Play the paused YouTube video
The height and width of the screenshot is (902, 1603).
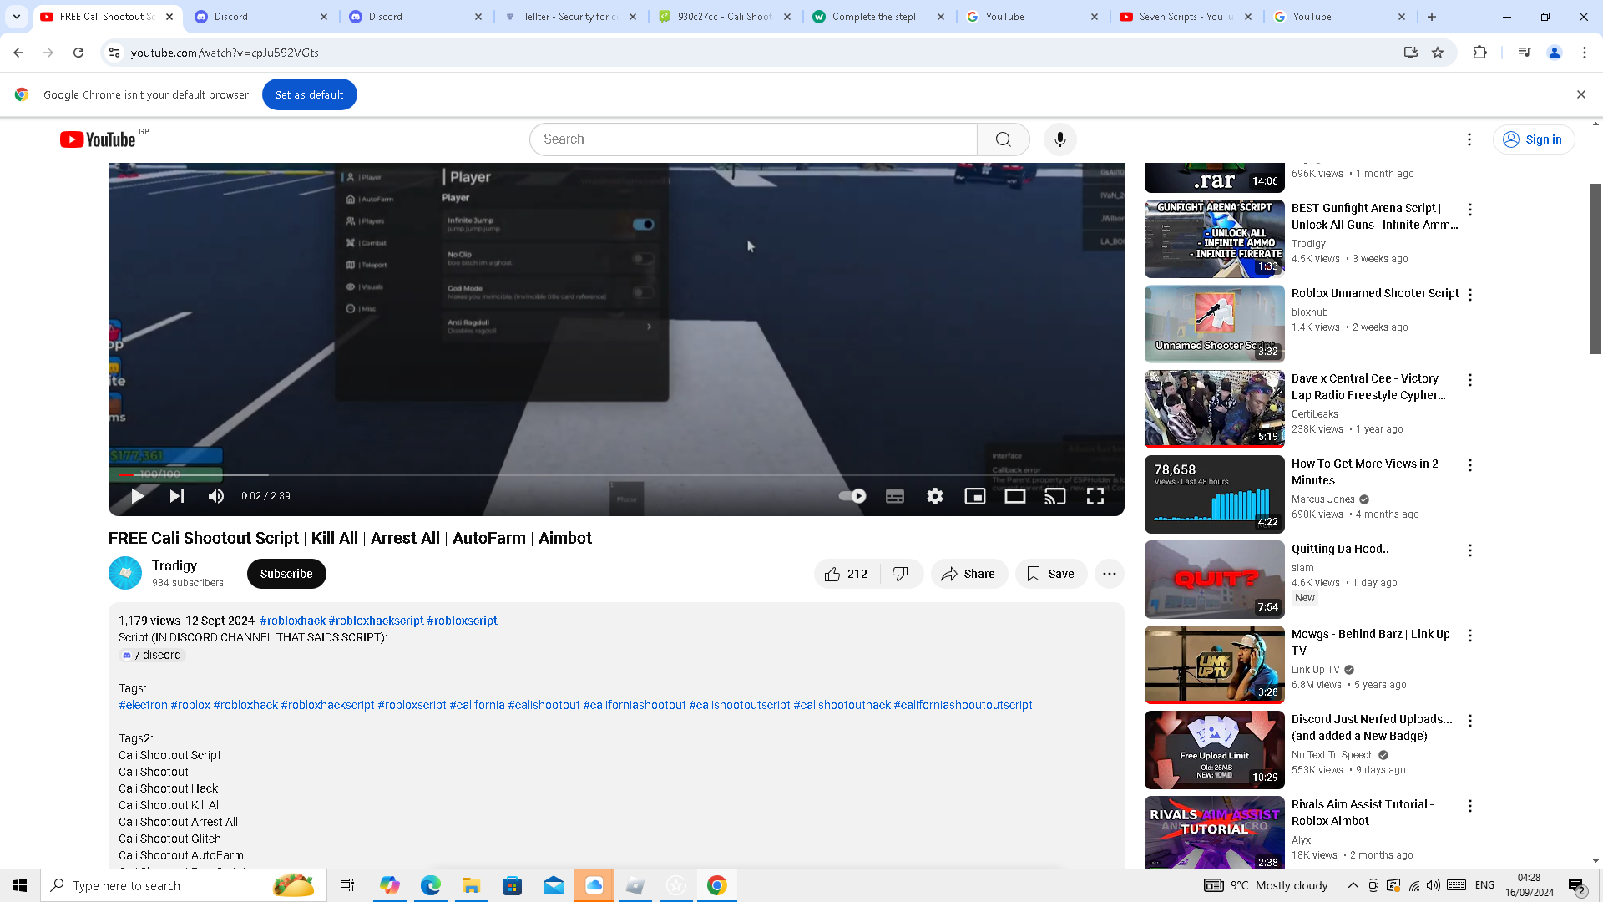[x=138, y=496]
